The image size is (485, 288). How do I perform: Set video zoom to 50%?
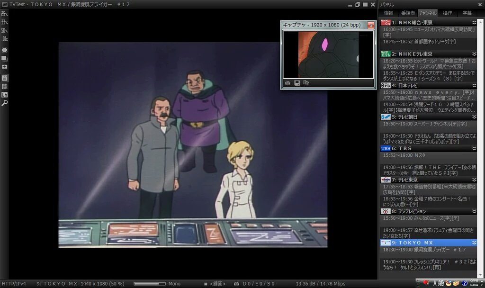[4, 31]
